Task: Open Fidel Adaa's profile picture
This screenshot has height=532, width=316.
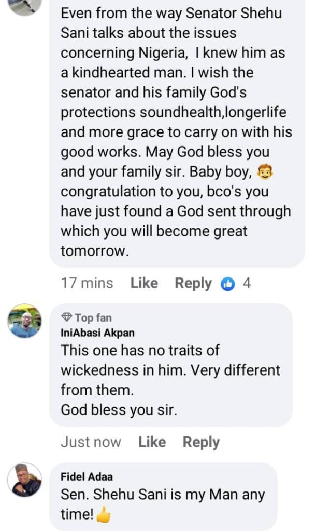Action: (24, 480)
